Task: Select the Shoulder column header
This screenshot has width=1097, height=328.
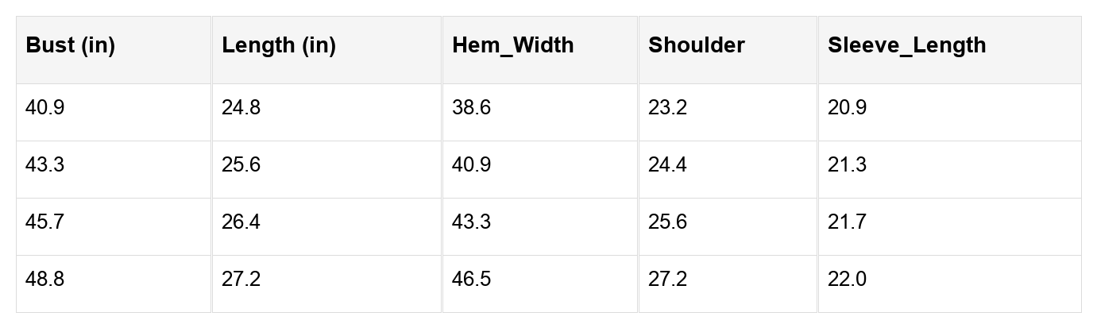Action: coord(697,45)
